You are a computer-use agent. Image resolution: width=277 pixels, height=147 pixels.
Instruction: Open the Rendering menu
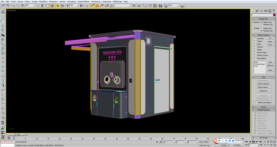(96, 2)
